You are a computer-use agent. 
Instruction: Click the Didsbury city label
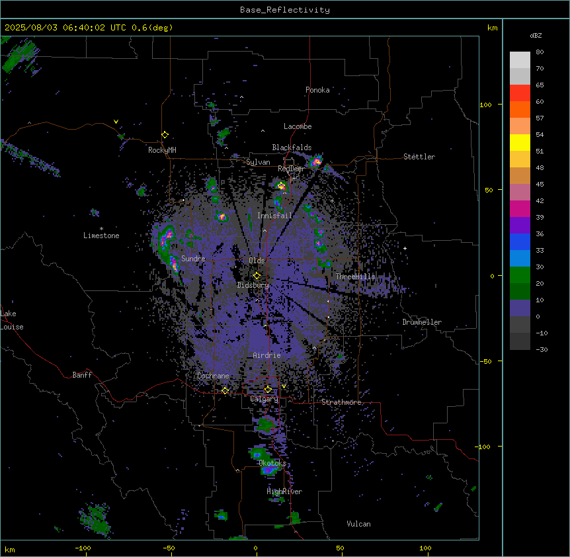[x=253, y=285]
